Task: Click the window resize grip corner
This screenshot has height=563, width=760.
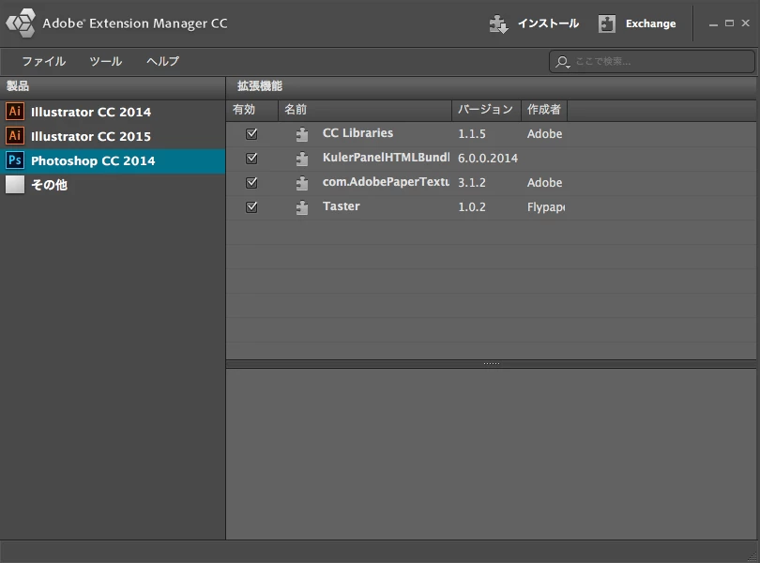Action: tap(752, 556)
